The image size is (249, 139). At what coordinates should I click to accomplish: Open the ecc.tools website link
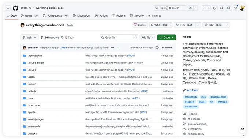[x=192, y=90]
